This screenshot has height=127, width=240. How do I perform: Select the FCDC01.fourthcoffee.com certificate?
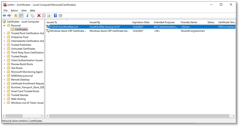tap(64, 27)
